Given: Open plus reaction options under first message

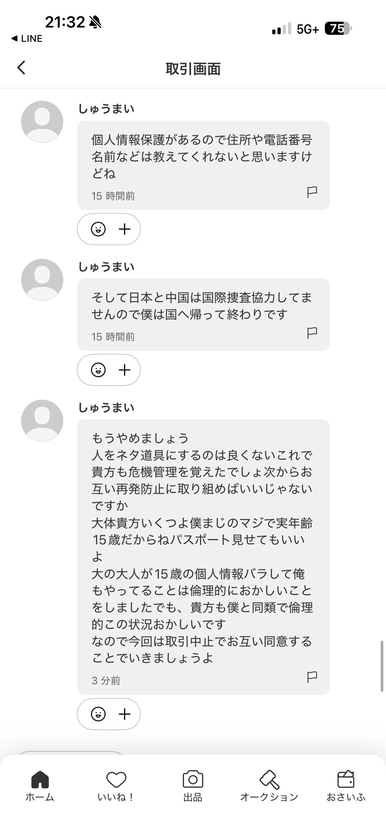Looking at the screenshot, I should [124, 229].
